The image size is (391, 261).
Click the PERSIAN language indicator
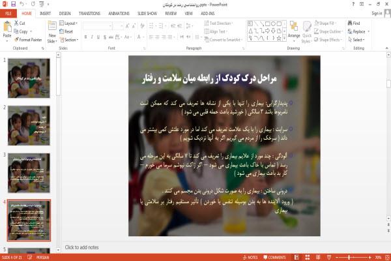point(42,257)
